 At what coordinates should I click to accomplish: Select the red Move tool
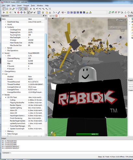(18, 12)
